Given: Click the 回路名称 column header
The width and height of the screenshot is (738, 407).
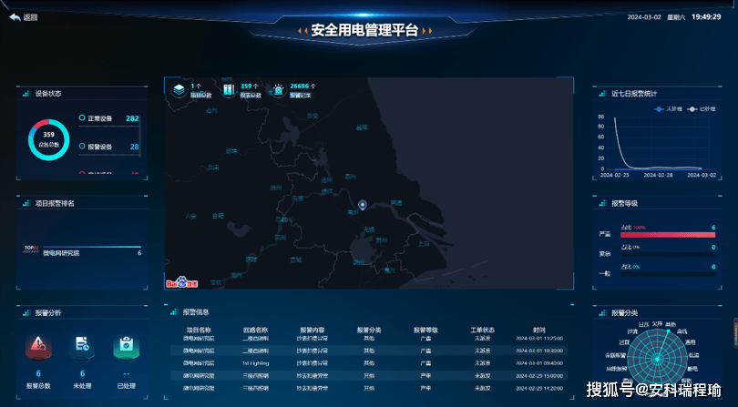Looking at the screenshot, I should [x=256, y=331].
